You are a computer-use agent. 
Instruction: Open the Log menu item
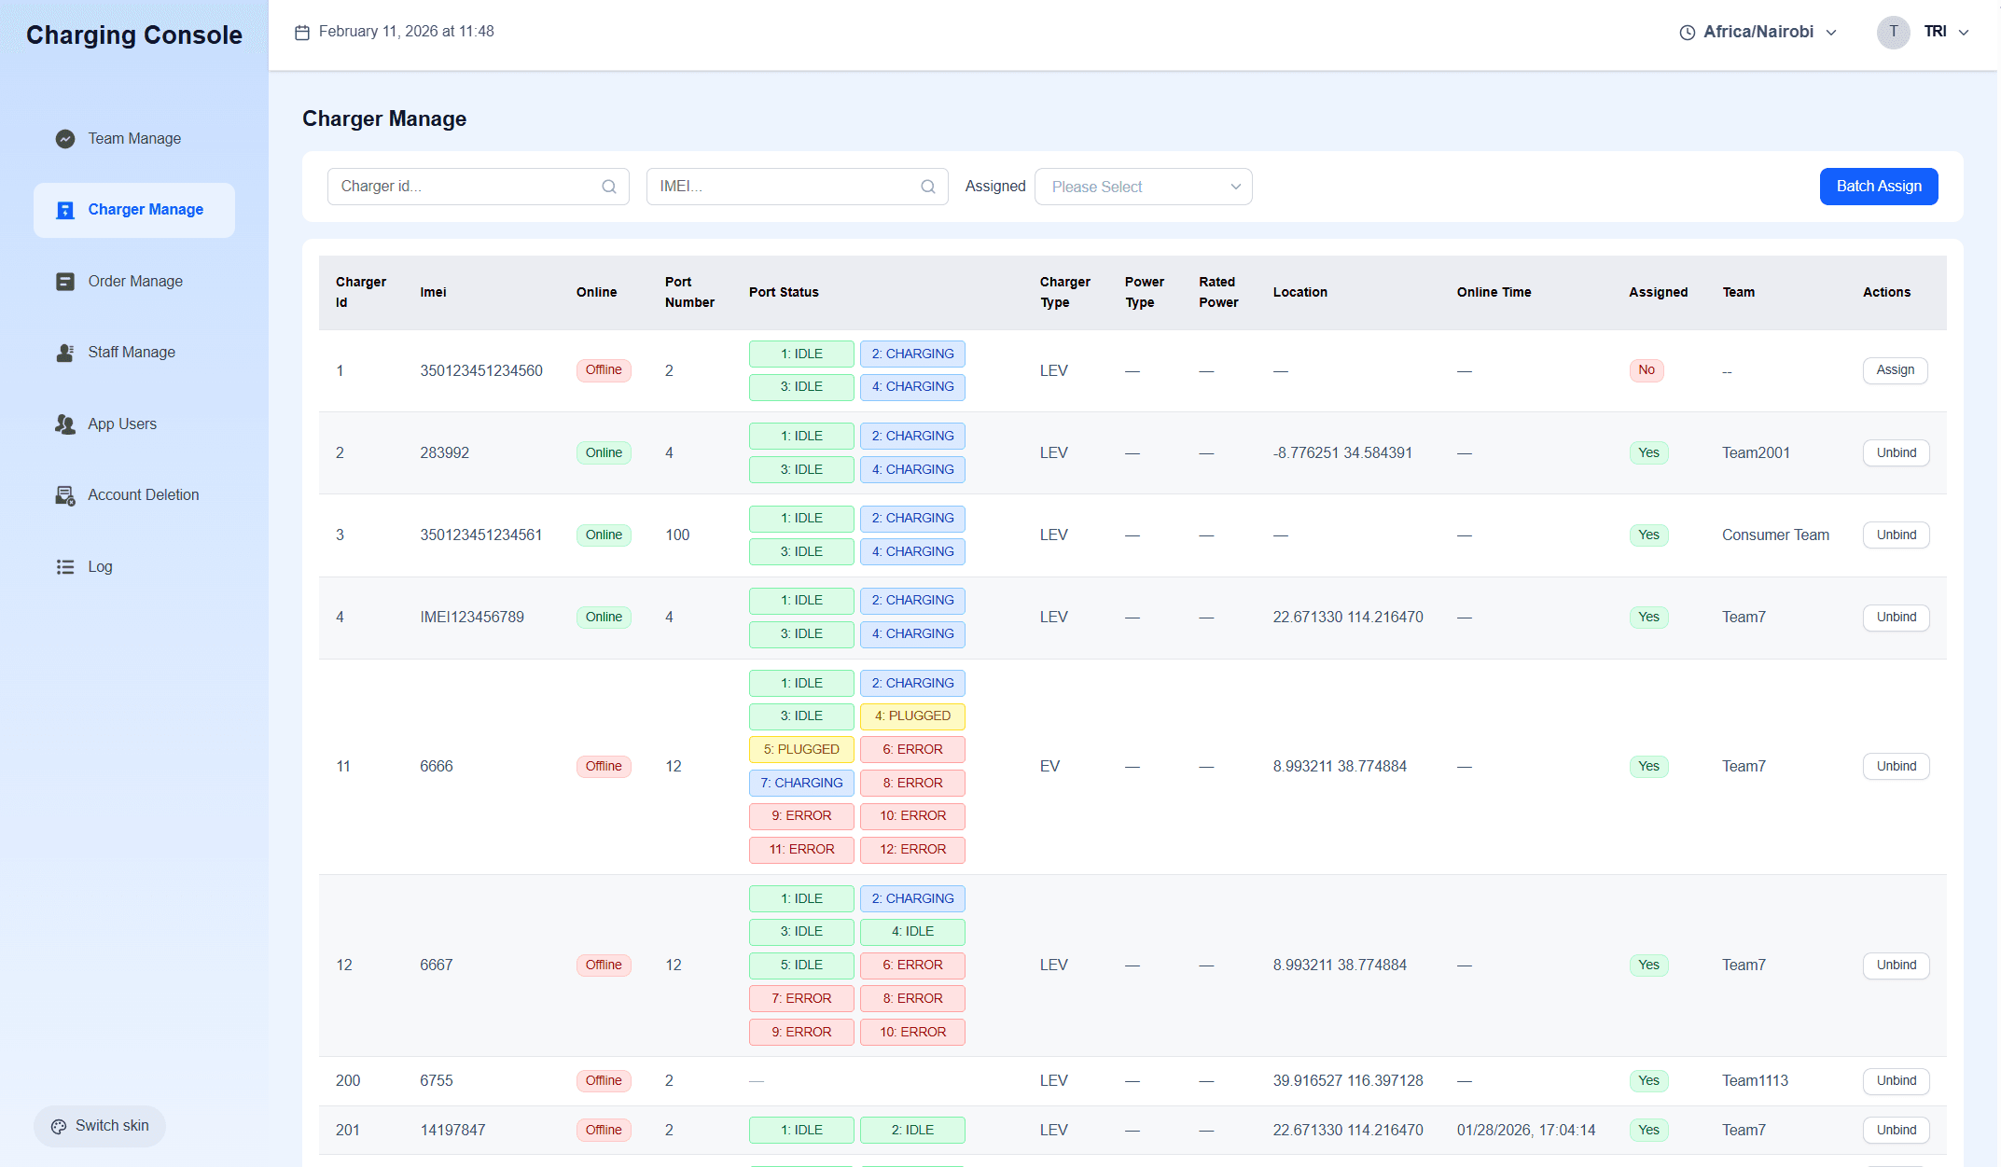tap(100, 567)
